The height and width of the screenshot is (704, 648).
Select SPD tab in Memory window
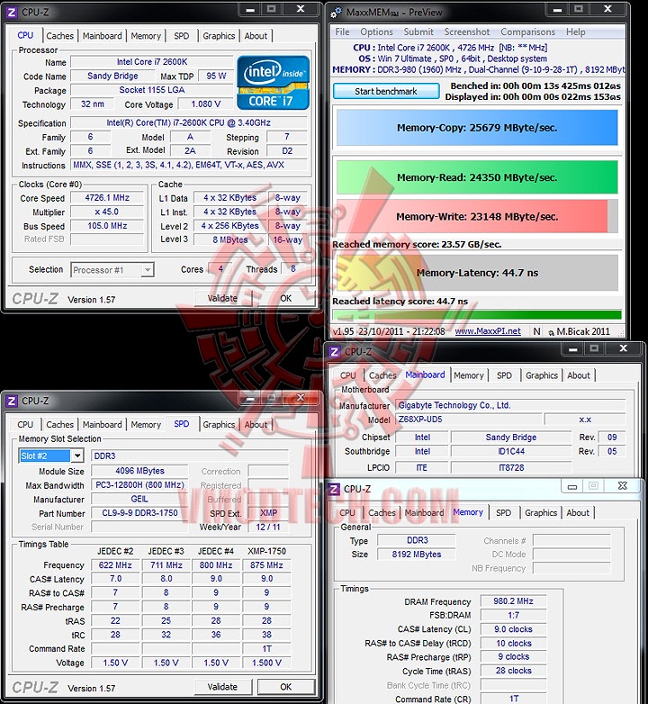(503, 513)
